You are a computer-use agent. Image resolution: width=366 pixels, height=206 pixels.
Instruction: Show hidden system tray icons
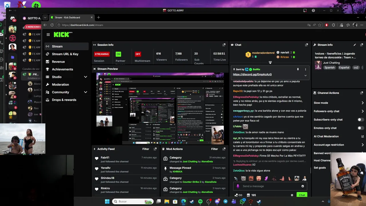point(323,201)
